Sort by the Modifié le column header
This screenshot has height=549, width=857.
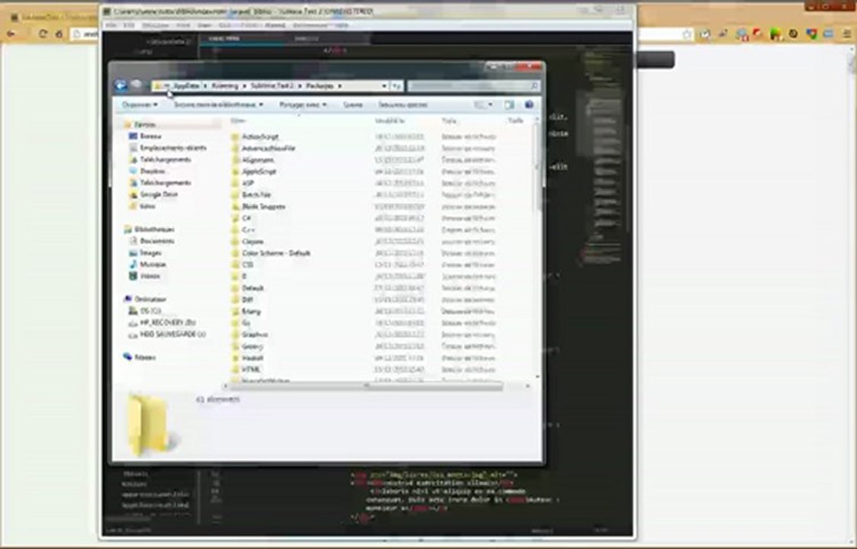pyautogui.click(x=389, y=120)
